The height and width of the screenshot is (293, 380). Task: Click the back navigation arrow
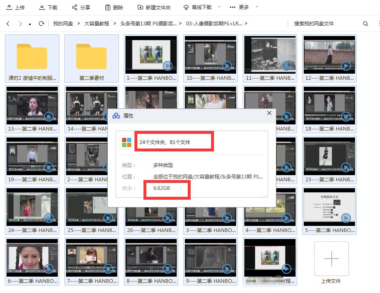[7, 23]
